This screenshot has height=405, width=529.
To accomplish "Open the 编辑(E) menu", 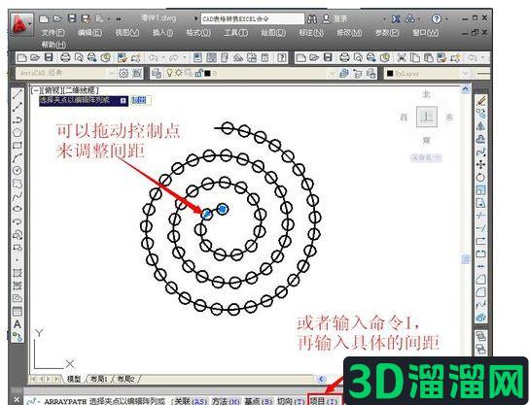I will 89,33.
